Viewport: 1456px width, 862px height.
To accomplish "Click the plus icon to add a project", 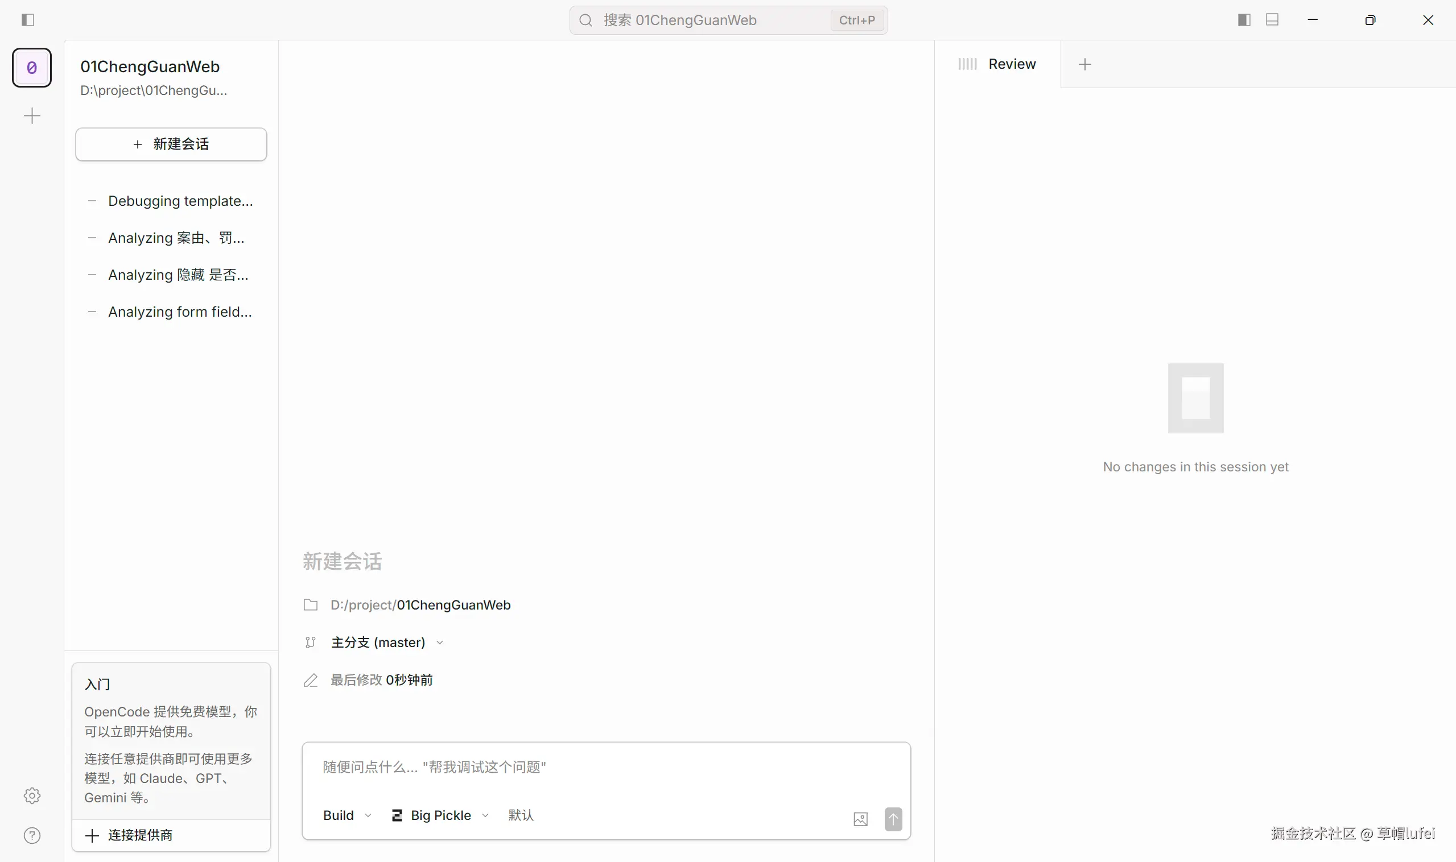I will [32, 115].
